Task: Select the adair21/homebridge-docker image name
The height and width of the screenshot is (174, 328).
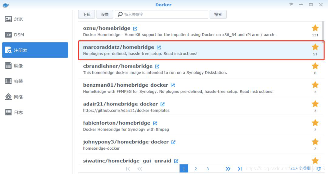Action: [120, 104]
